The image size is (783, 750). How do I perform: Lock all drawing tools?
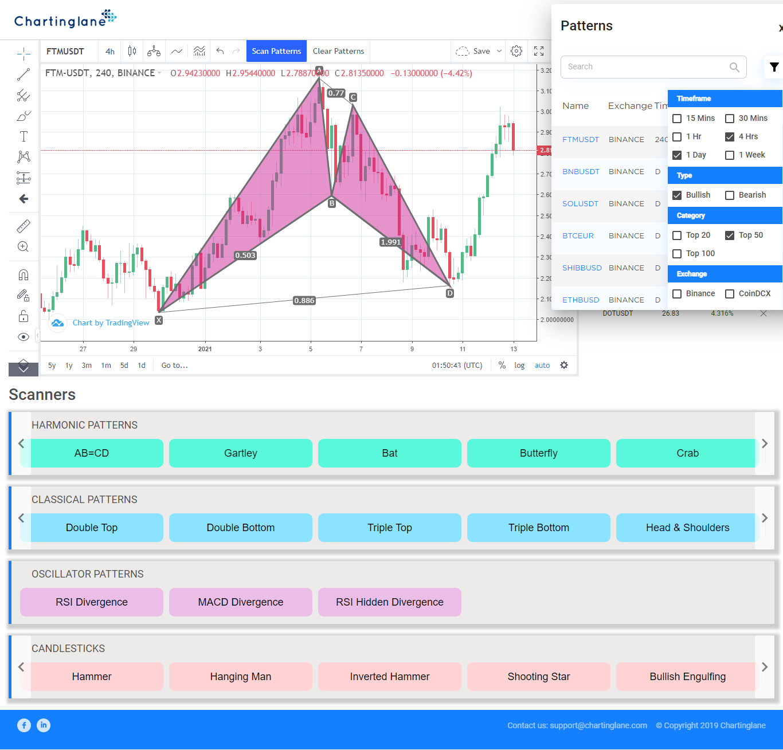24,316
